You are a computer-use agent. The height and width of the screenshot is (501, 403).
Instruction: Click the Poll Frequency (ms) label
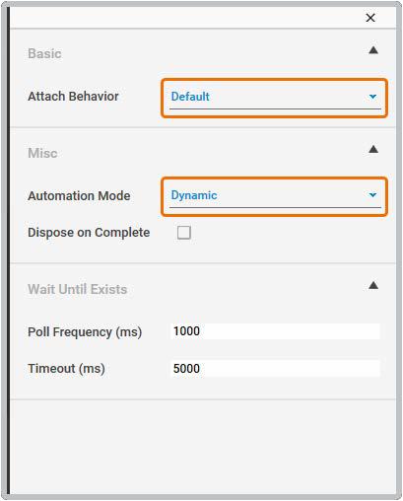coord(85,332)
